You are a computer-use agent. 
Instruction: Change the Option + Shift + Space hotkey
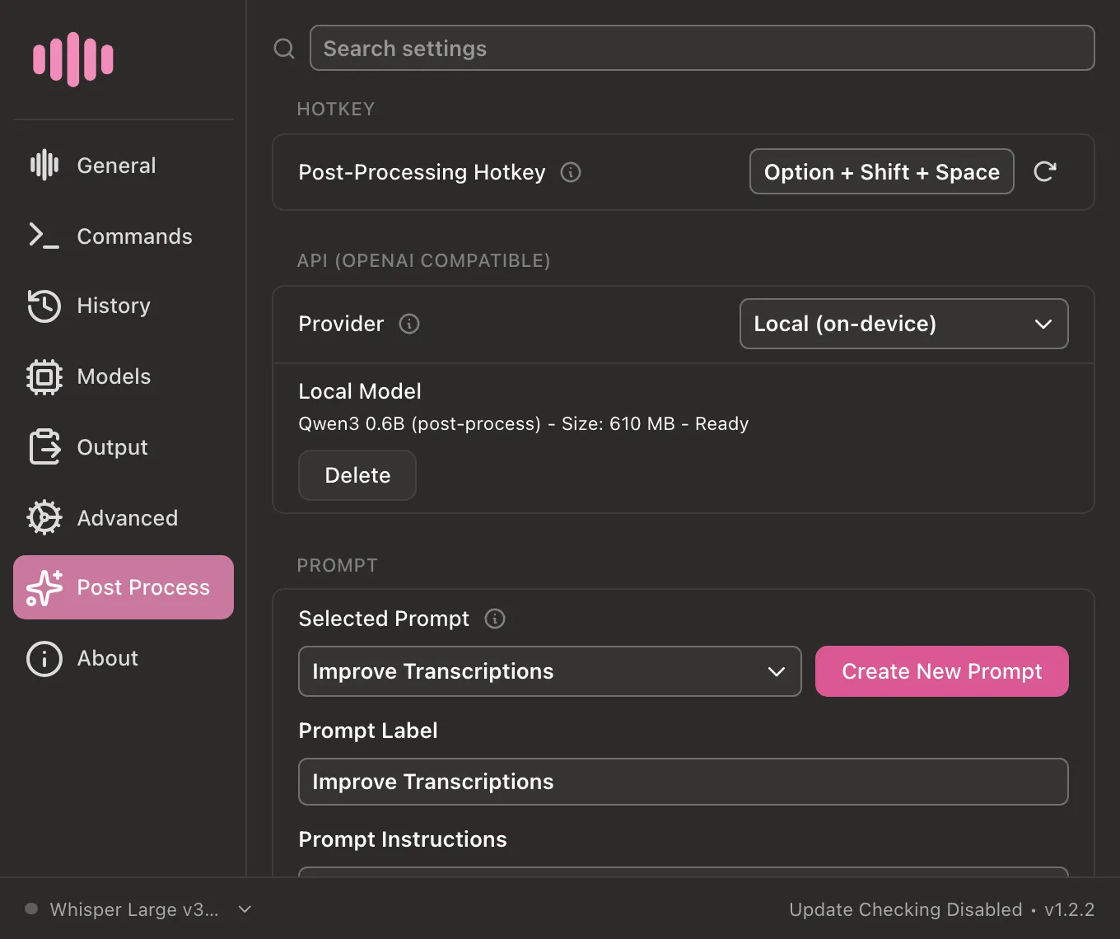click(882, 171)
